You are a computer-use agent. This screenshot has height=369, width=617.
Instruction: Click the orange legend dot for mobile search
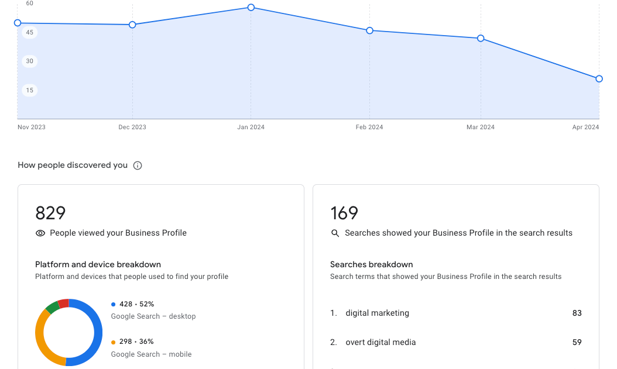pyautogui.click(x=113, y=342)
